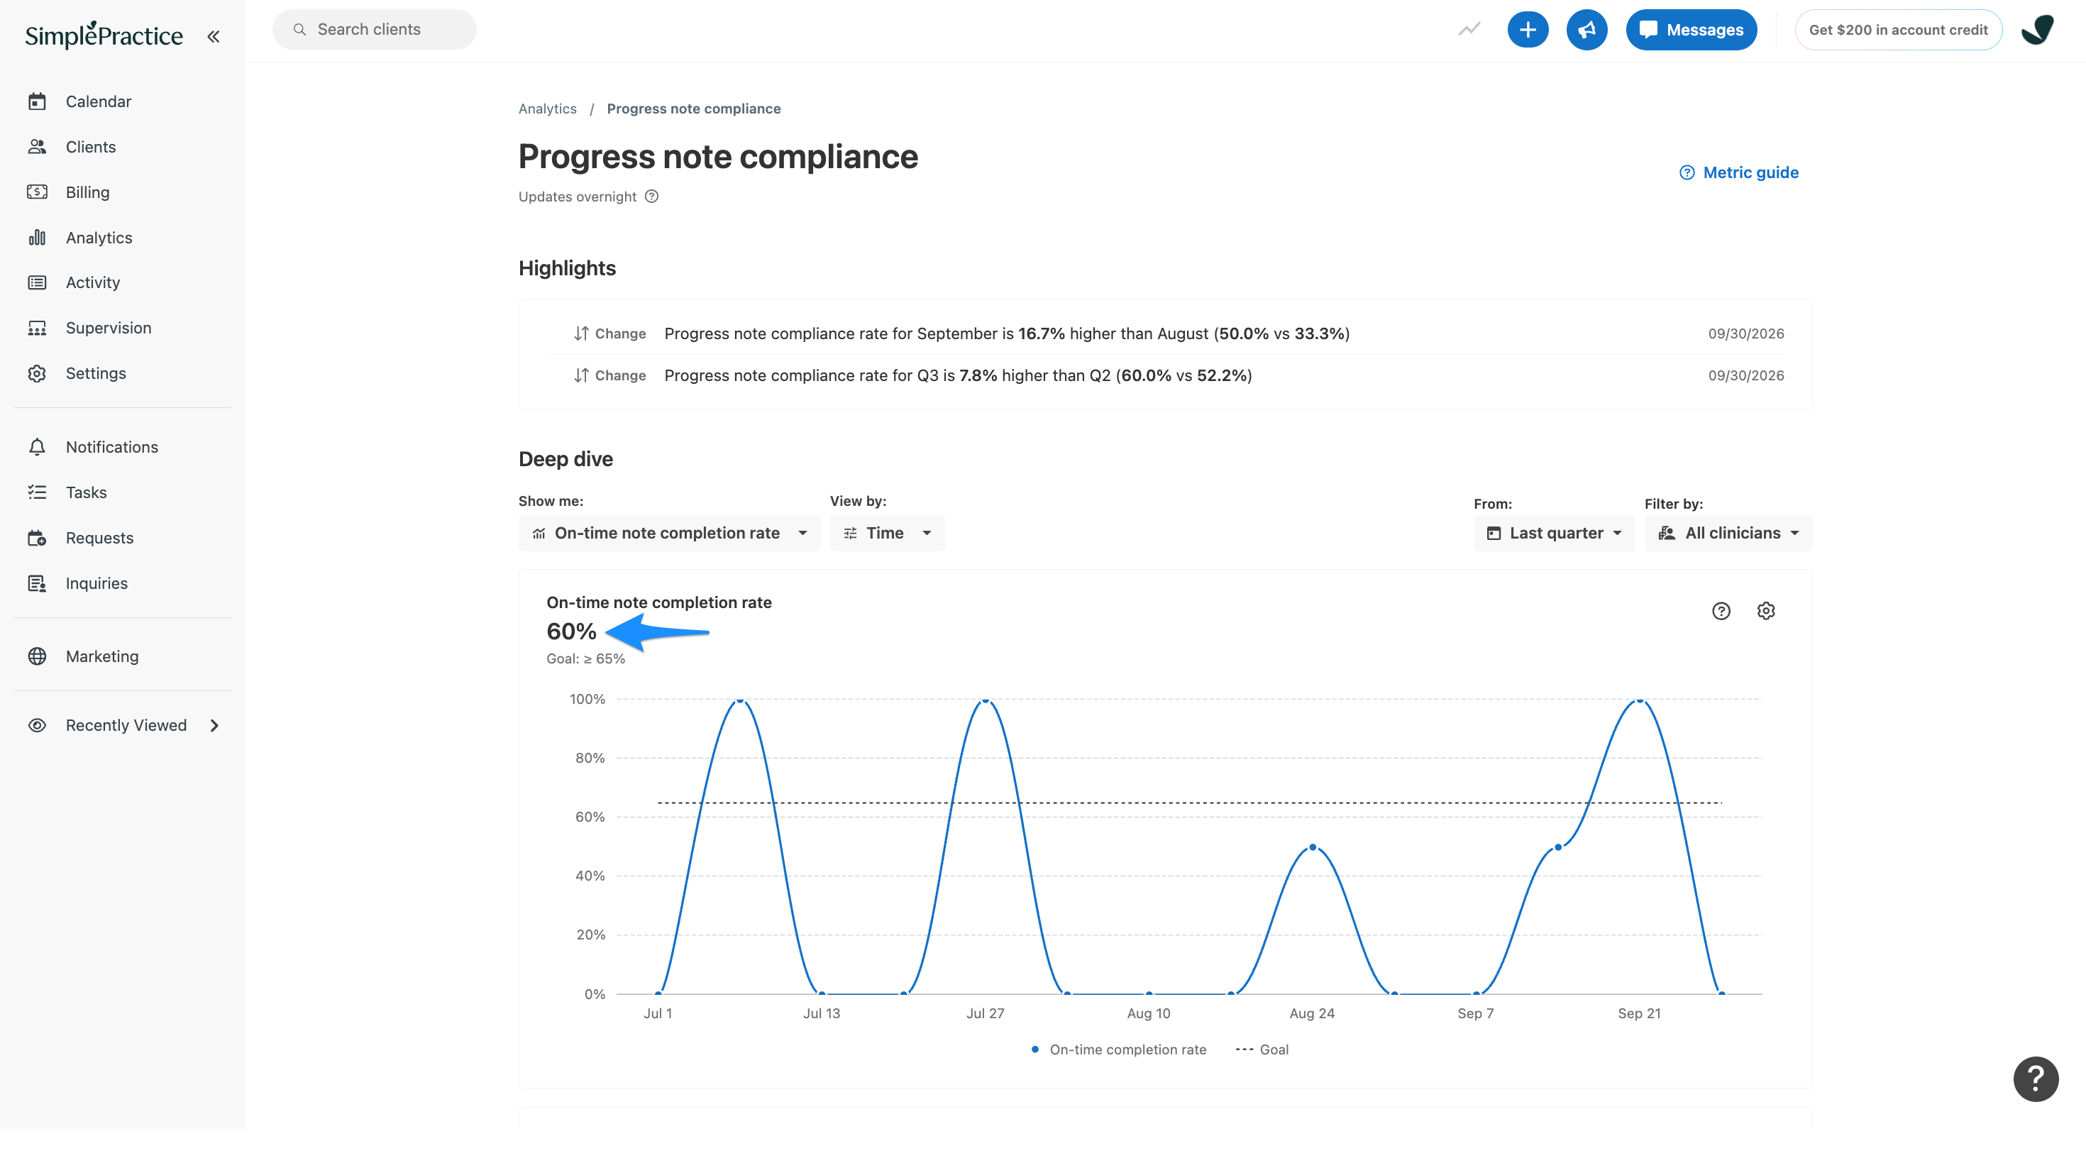Click the Aug 24 data point at 50%
2086x1158 pixels.
[1313, 847]
